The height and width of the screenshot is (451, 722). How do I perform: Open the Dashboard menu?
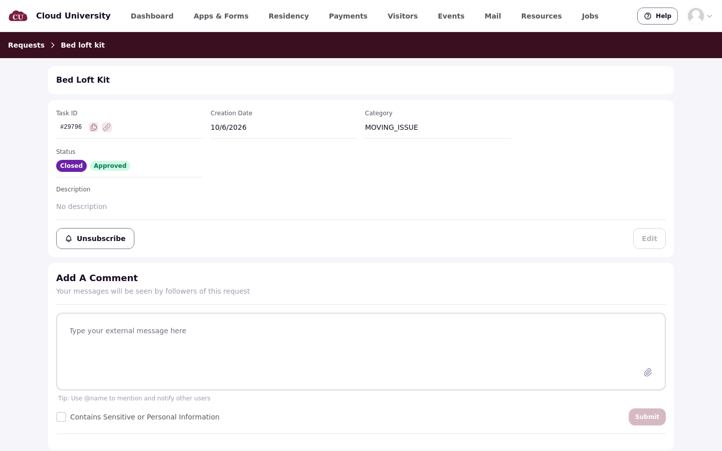[x=152, y=16]
